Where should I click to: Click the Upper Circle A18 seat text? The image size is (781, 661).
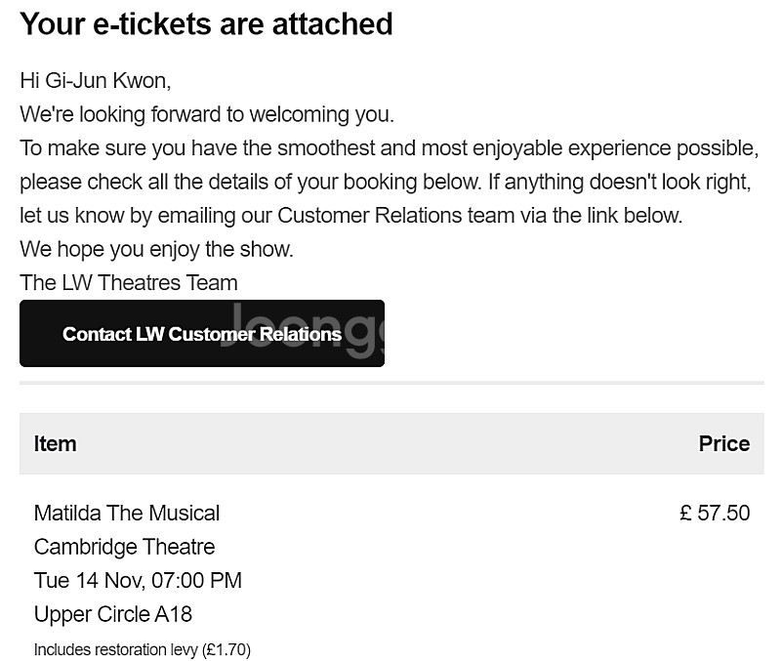pyautogui.click(x=113, y=614)
